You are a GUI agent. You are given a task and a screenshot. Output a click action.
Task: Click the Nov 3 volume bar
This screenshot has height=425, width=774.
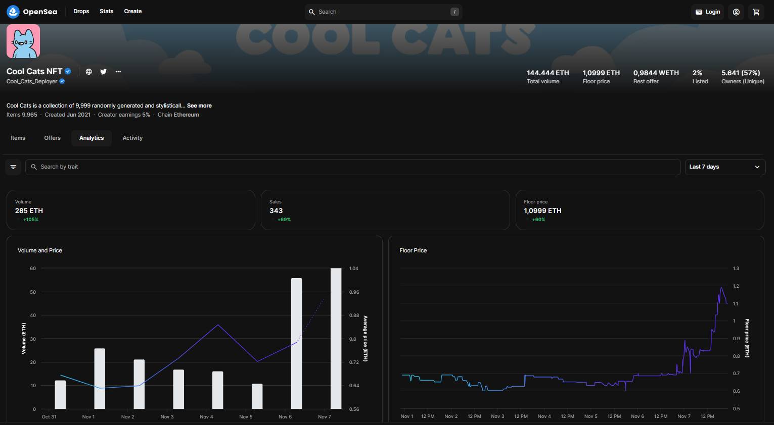[x=178, y=389]
